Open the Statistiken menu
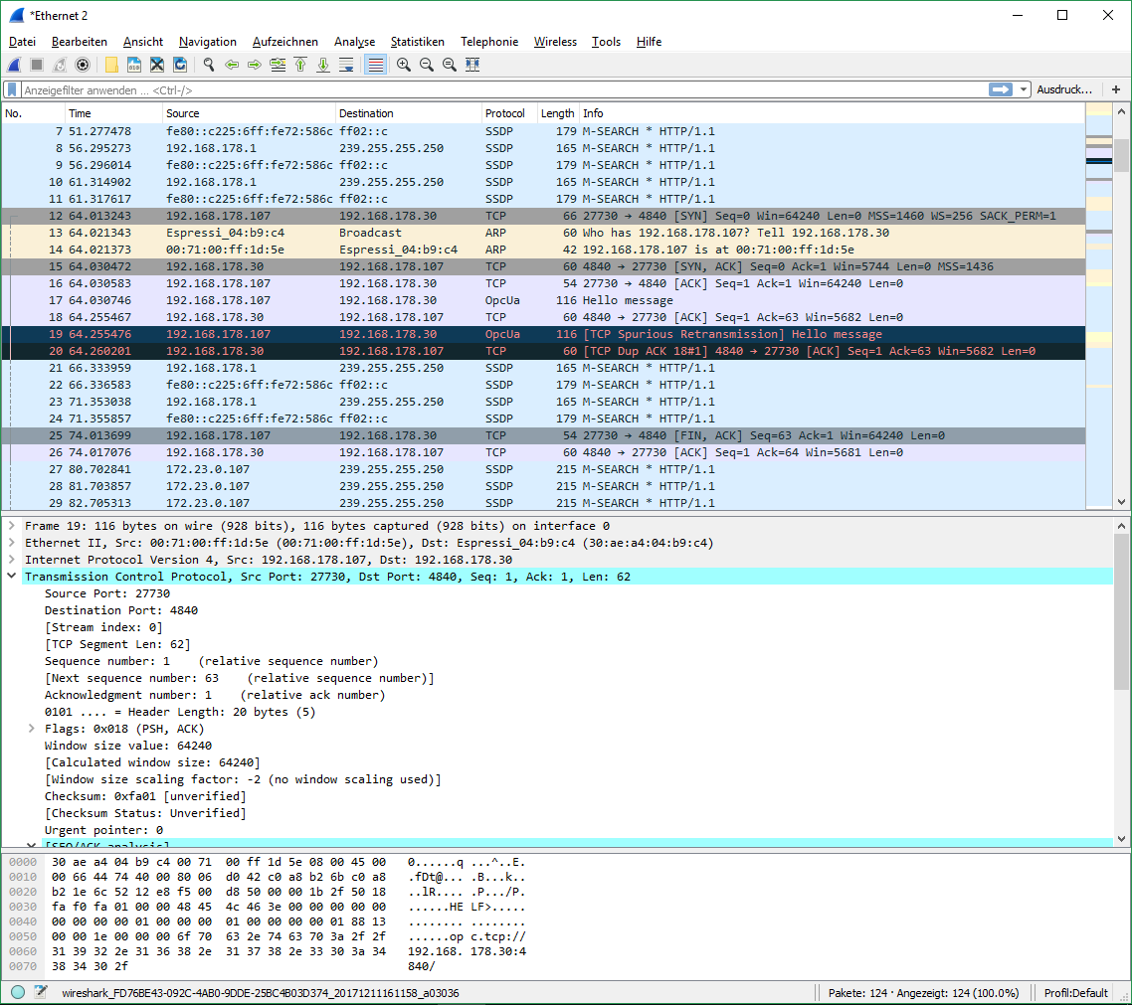Image resolution: width=1132 pixels, height=1005 pixels. tap(417, 42)
